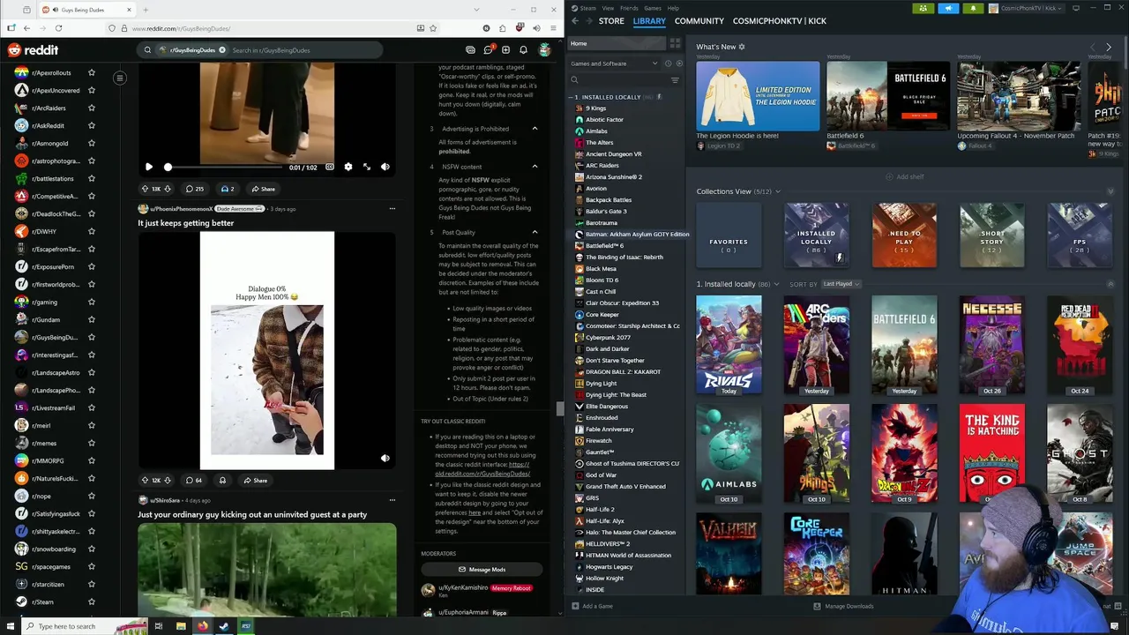This screenshot has height=635, width=1129.
Task: Open the NEED TO PLAY collection tile
Action: coord(904,235)
